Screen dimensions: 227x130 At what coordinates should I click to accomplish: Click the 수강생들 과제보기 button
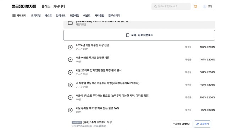pos(182,124)
